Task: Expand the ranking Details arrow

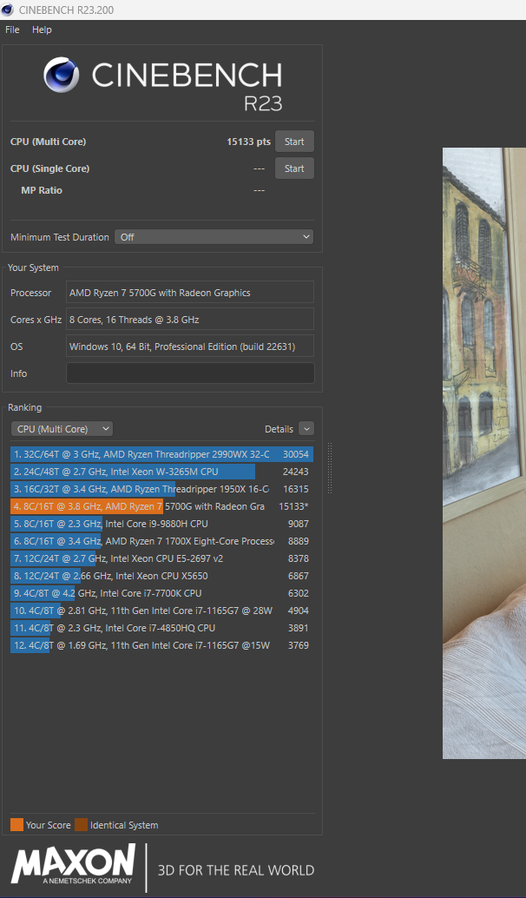Action: click(306, 429)
